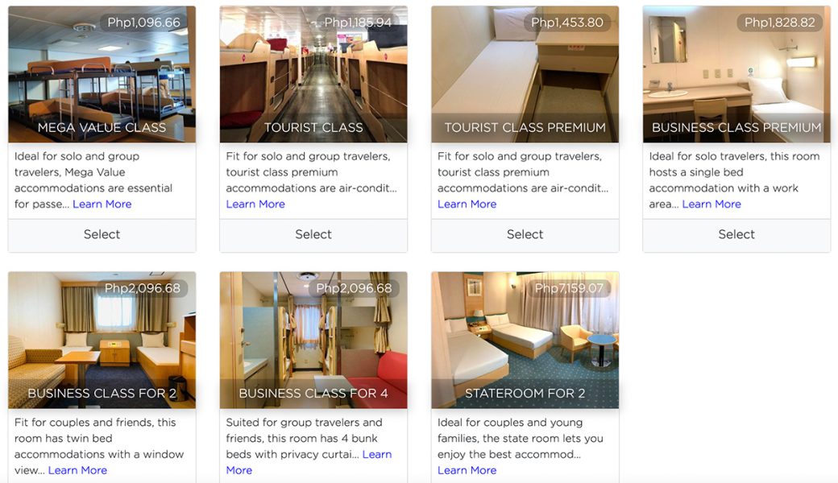Select the Business Class Premium accommodation
Viewport: 838px width, 483px height.
tap(736, 235)
